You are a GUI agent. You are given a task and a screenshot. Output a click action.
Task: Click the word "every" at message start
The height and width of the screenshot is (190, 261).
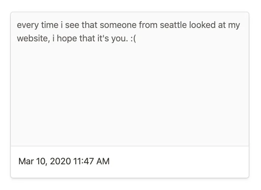tap(27, 25)
